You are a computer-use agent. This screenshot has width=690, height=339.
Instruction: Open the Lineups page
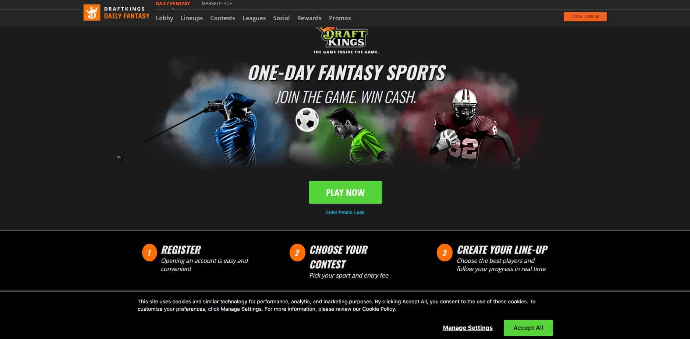[191, 18]
